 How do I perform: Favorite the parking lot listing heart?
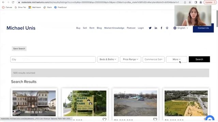point(155,119)
